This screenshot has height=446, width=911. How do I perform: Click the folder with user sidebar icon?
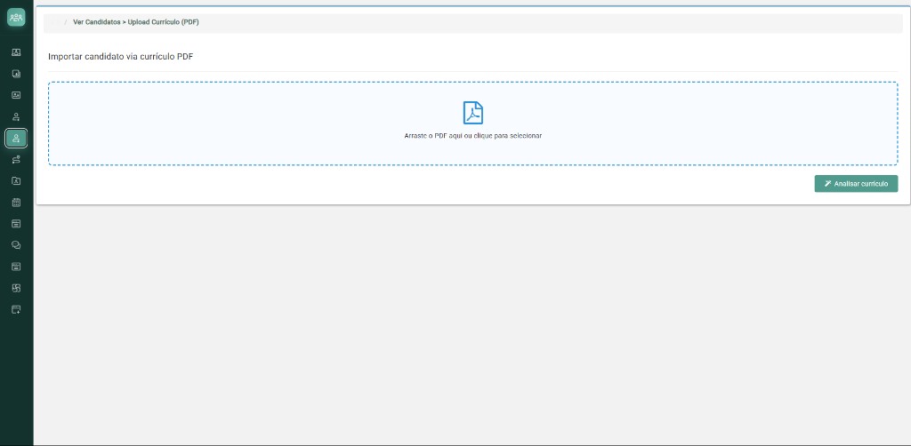click(16, 181)
